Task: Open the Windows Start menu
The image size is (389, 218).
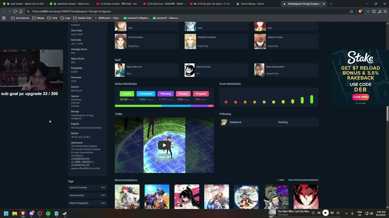Action: pyautogui.click(x=6, y=213)
